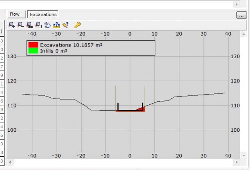Click the ellipsis button at top right
The height and width of the screenshot is (170, 250).
[241, 15]
